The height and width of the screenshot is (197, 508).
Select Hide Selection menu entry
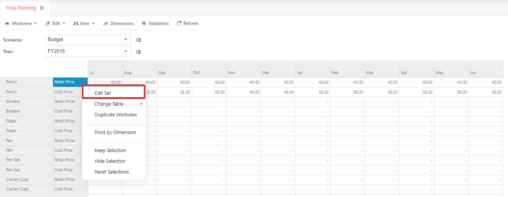click(110, 161)
